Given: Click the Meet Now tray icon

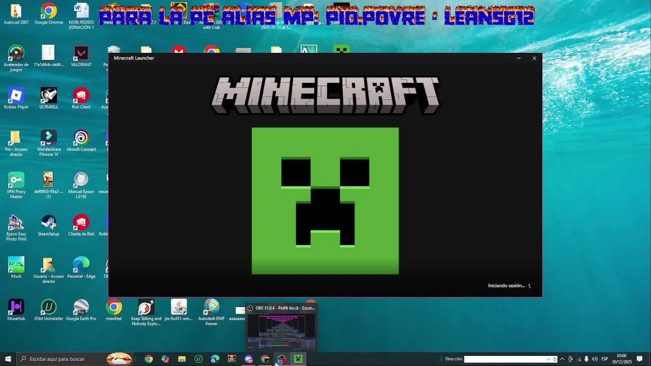Looking at the screenshot, I should pos(570,359).
